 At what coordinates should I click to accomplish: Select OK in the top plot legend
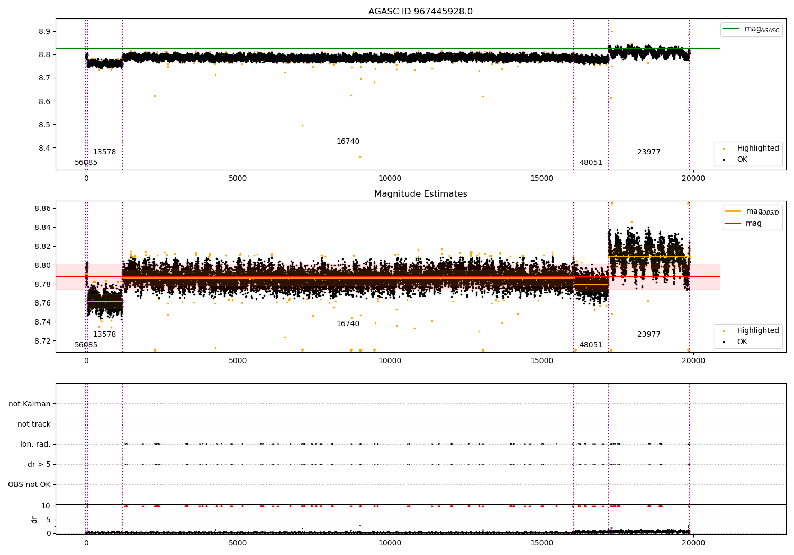742,159
